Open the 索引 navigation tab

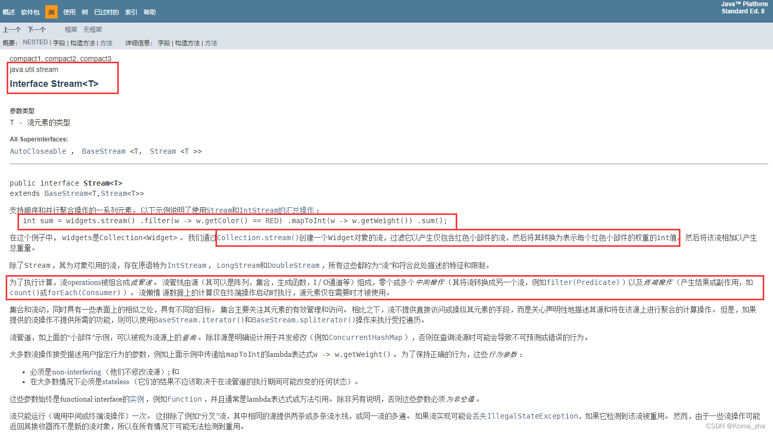(131, 12)
